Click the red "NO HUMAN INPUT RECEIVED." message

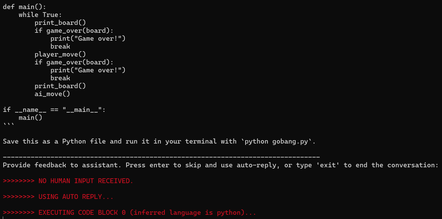click(x=86, y=181)
